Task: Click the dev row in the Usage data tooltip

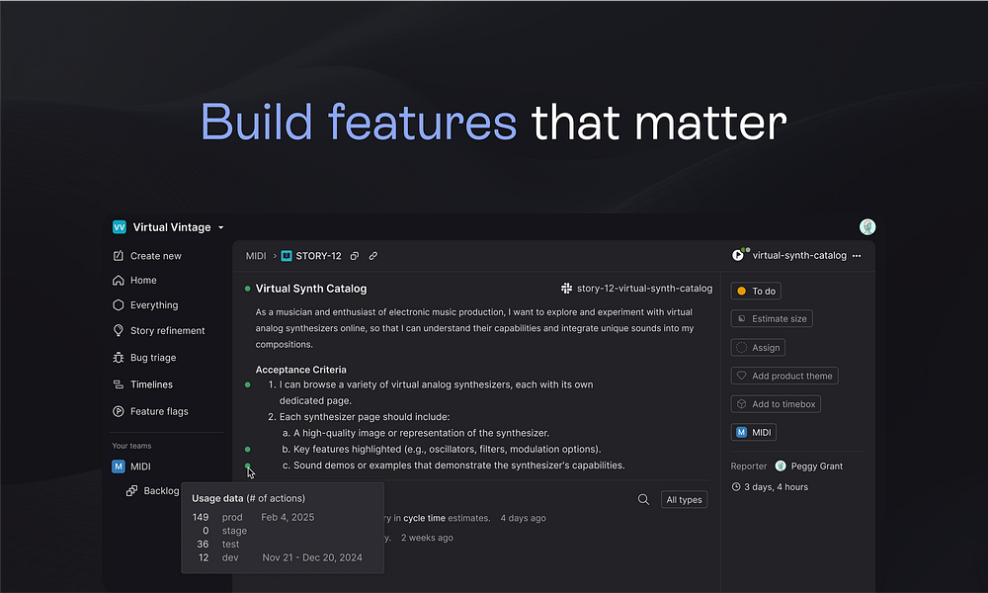Action: point(283,557)
